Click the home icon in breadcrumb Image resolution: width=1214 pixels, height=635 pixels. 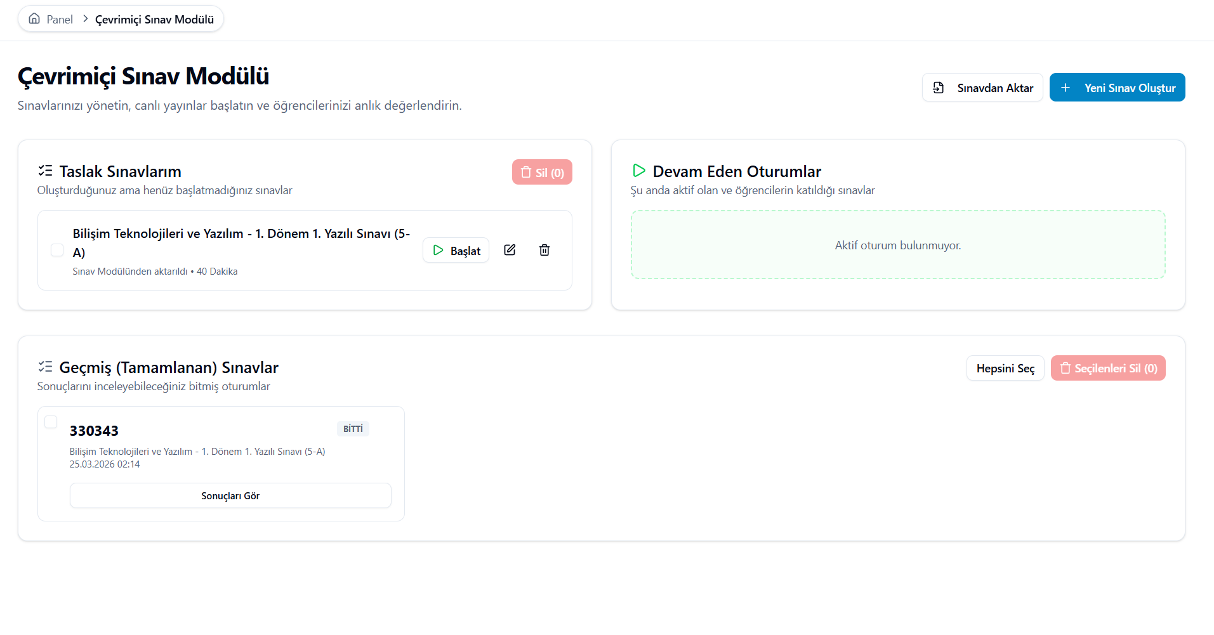[x=34, y=19]
